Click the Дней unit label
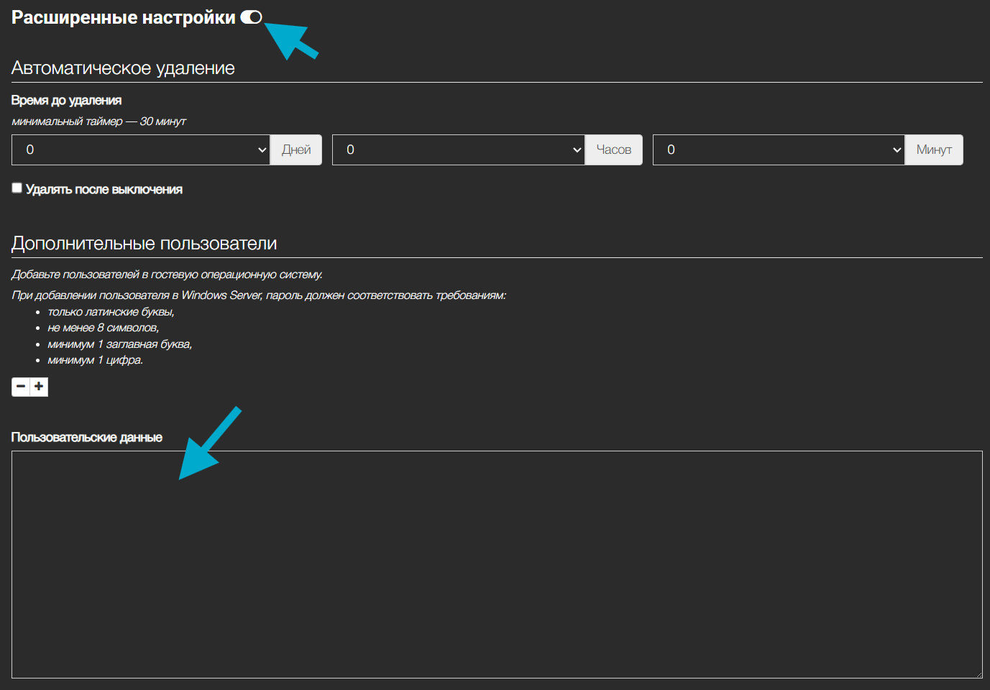Image resolution: width=990 pixels, height=690 pixels. pos(296,149)
